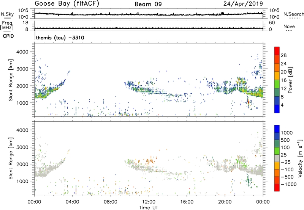Click the 'Goose Bay (fitACF)' title text
The image size is (304, 210).
pos(67,4)
